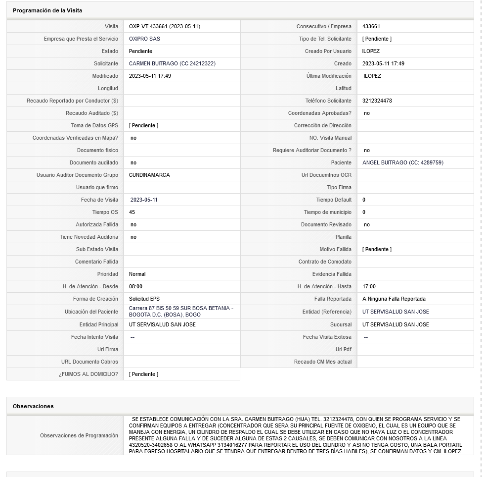Click the Fecha Intento Visita dashes value

pos(132,337)
